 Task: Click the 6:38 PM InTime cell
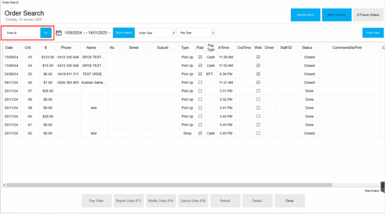click(x=226, y=74)
